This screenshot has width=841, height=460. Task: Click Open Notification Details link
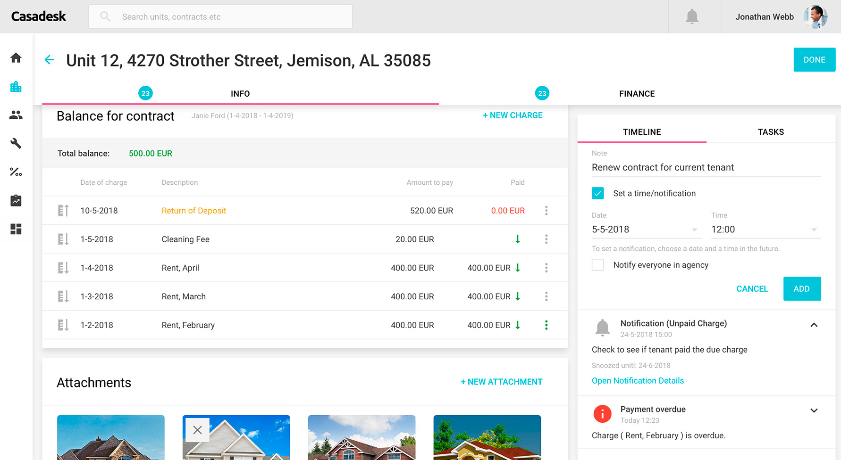[638, 380]
